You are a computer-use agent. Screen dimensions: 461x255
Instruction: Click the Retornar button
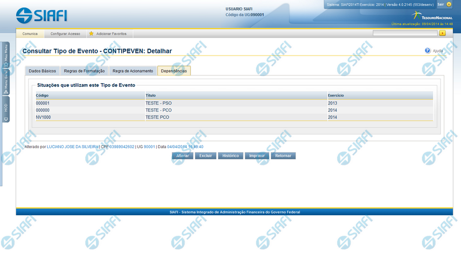[283, 156]
